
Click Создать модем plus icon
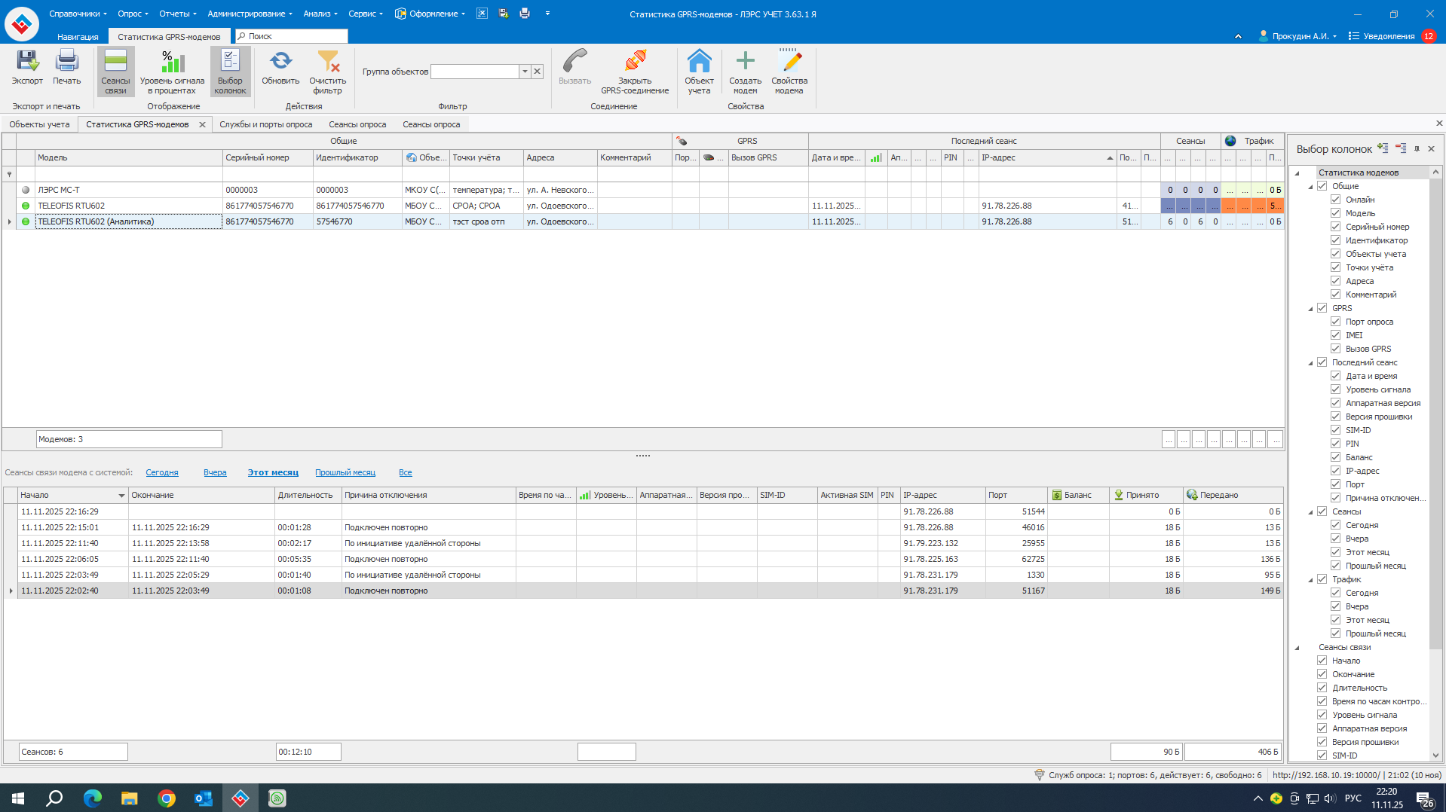click(745, 62)
